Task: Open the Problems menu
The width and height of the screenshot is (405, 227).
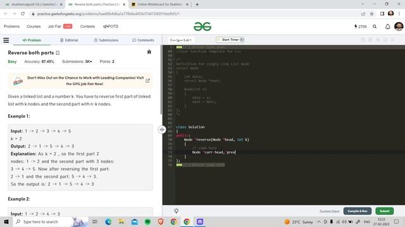Action: 11,26
